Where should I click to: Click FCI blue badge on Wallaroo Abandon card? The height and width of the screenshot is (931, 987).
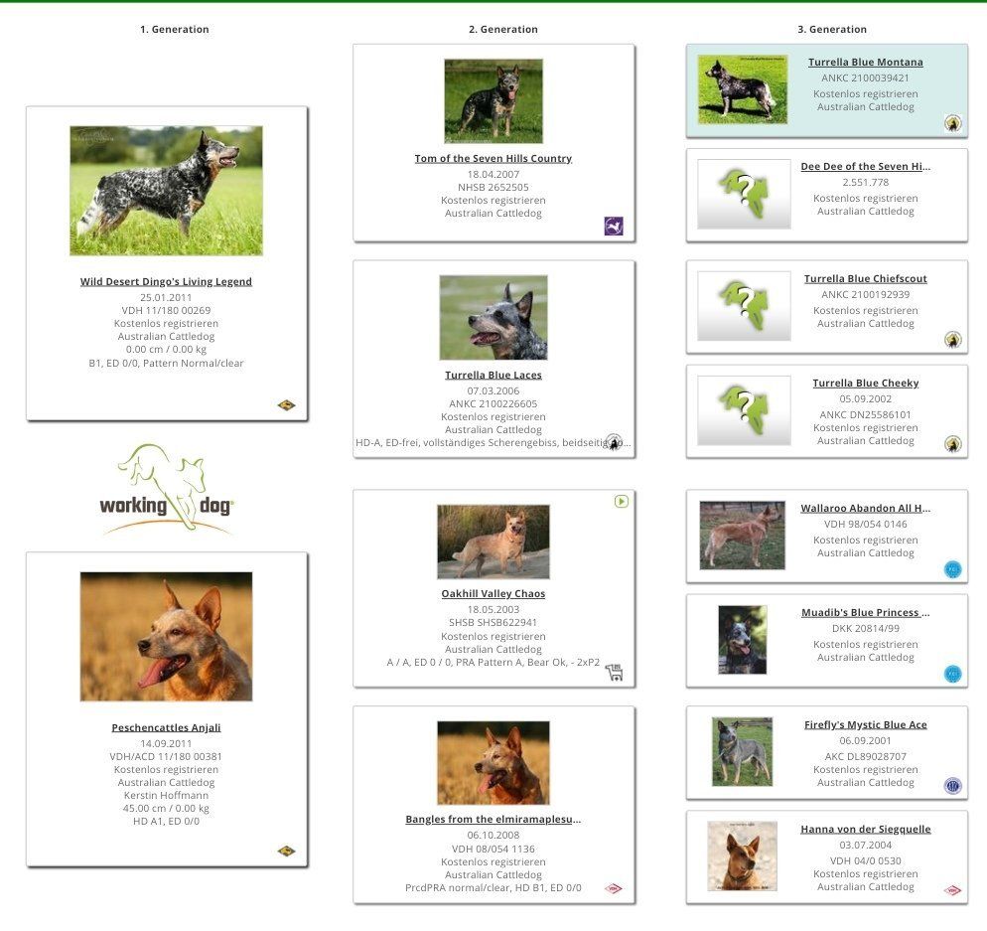click(953, 569)
